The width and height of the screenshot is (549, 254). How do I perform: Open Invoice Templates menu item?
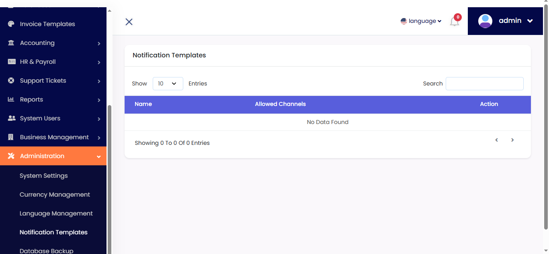pos(53,24)
